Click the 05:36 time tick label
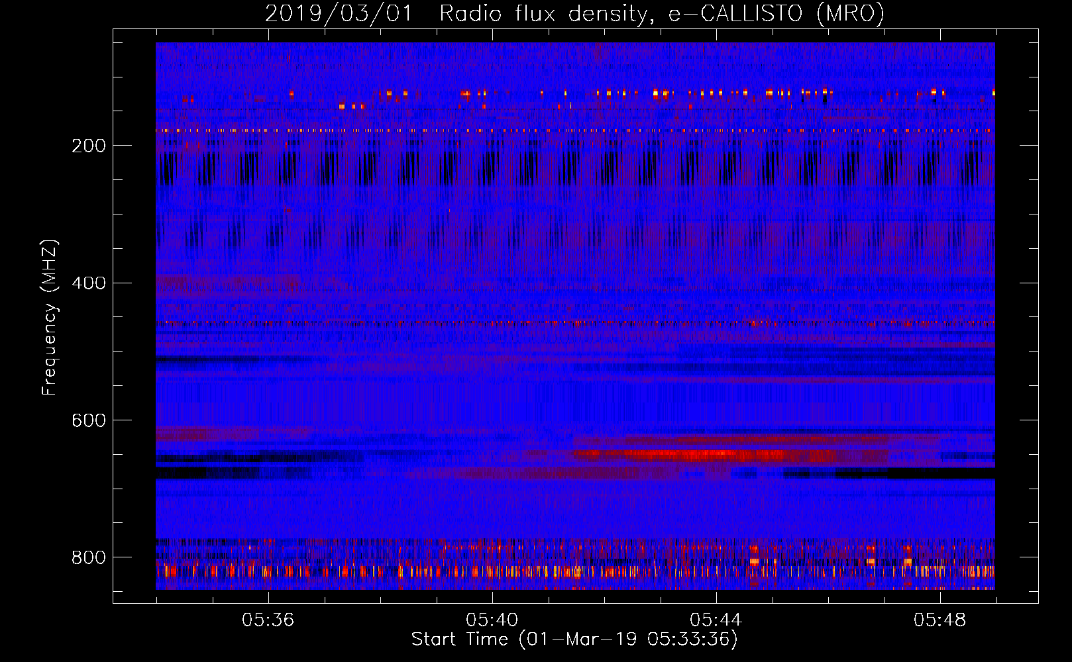Screen dimensions: 1072x662 (268, 620)
